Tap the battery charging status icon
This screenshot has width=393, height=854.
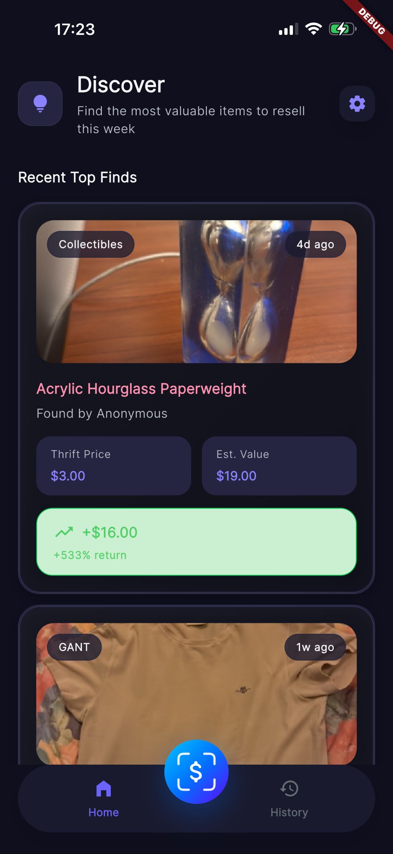pos(343,29)
